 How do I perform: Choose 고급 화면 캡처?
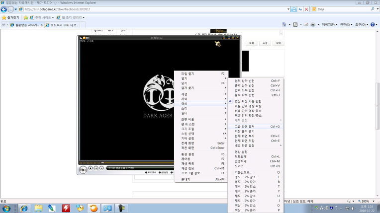[256, 127]
